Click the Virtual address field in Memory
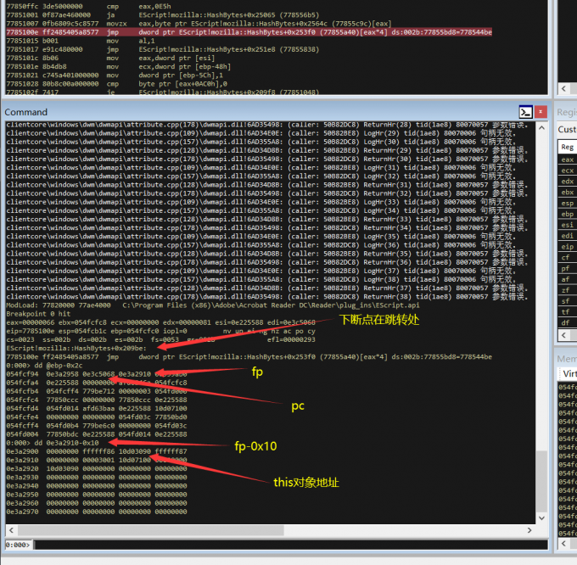577x565 pixels. (x=569, y=374)
